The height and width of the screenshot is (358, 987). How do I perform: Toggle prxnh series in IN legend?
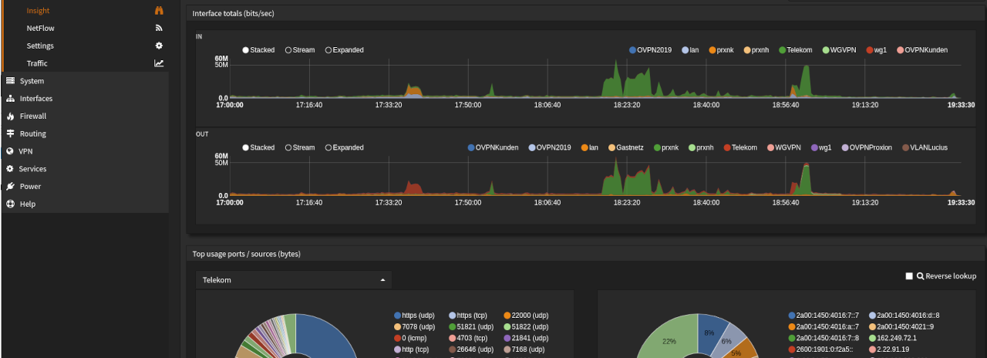click(x=756, y=50)
